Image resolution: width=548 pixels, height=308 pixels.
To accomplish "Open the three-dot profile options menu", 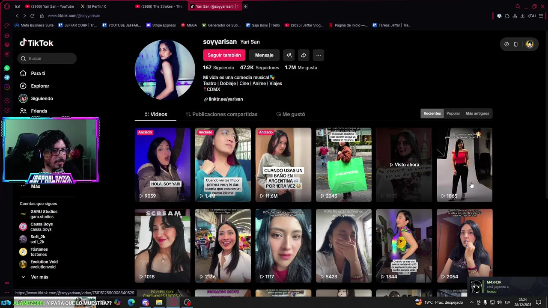I will (x=319, y=55).
